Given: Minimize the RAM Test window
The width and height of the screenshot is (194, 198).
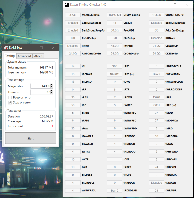Looking at the screenshot, I should 30,48.
